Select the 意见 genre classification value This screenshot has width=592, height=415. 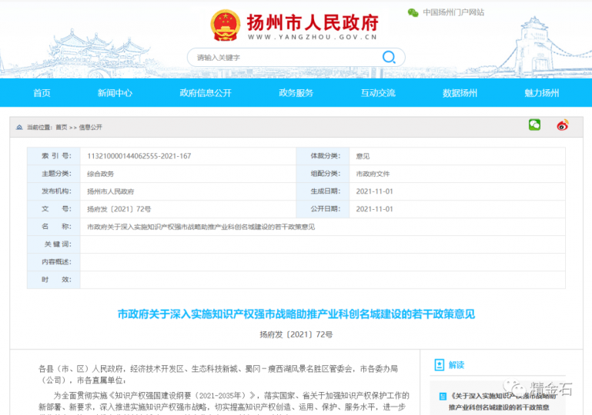click(363, 156)
